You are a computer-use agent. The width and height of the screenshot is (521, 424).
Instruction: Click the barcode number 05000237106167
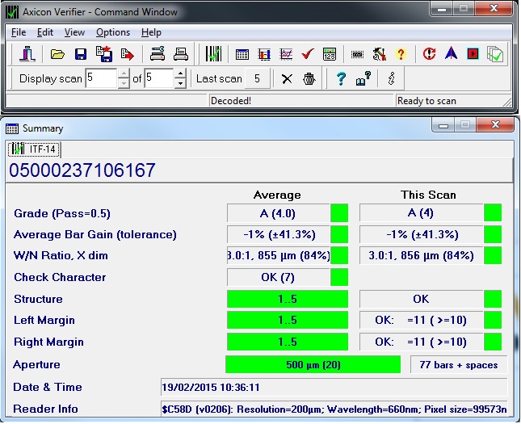[82, 170]
